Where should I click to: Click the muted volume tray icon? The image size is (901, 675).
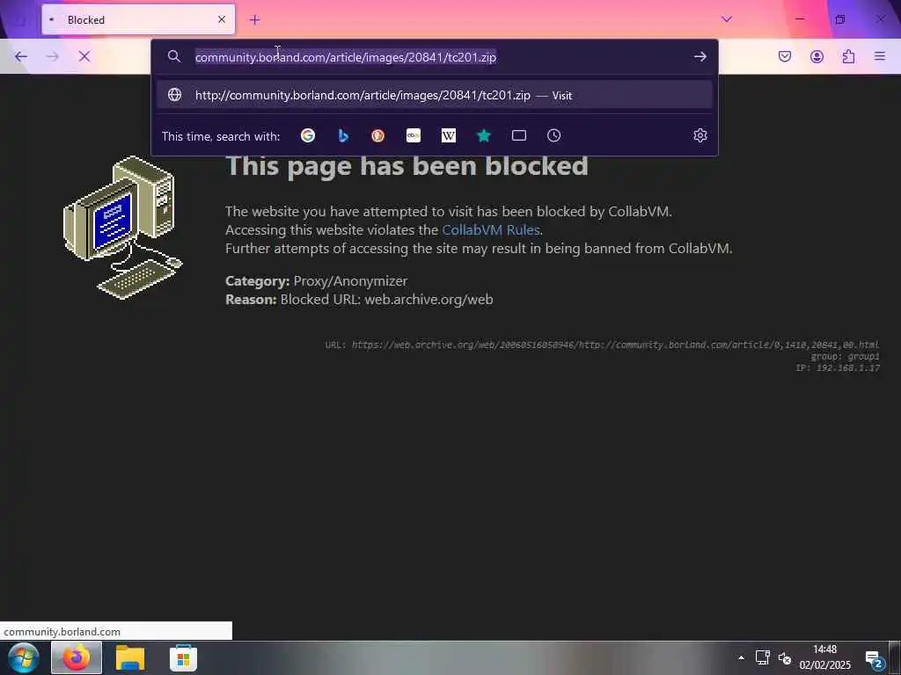coord(785,658)
